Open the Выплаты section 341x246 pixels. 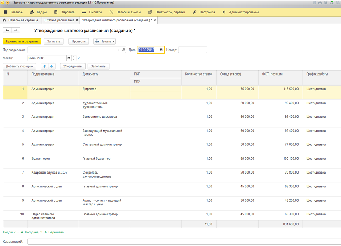(92, 12)
